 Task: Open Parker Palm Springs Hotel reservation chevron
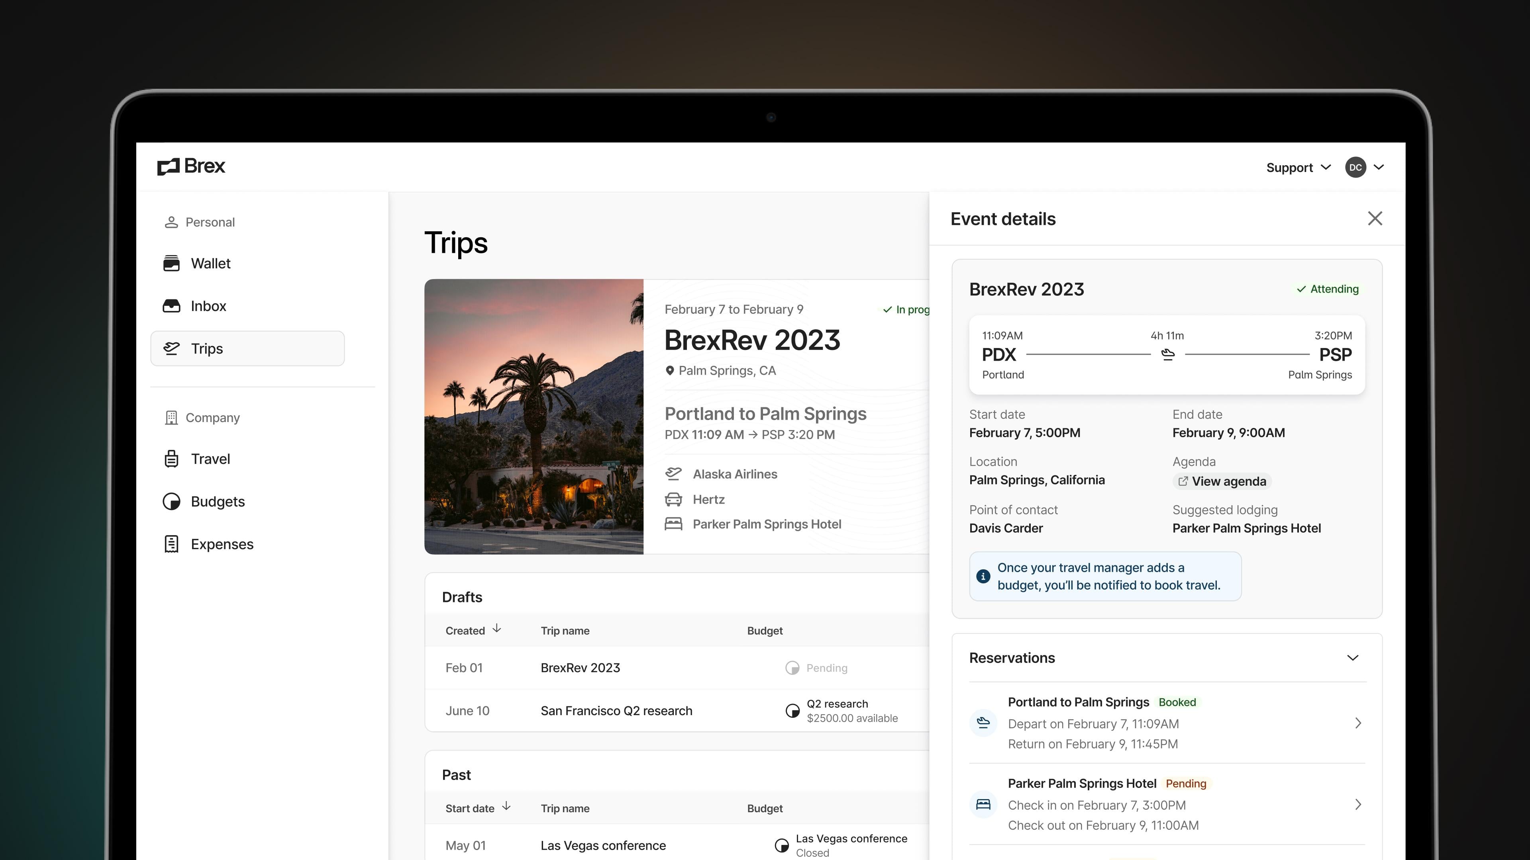coord(1358,804)
